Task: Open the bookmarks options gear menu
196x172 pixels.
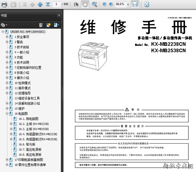Action: point(4,25)
